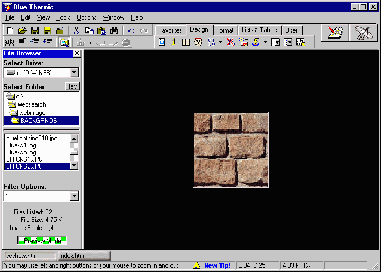Click the white combo box form icon
This screenshot has height=272, width=381.
[x=275, y=42]
